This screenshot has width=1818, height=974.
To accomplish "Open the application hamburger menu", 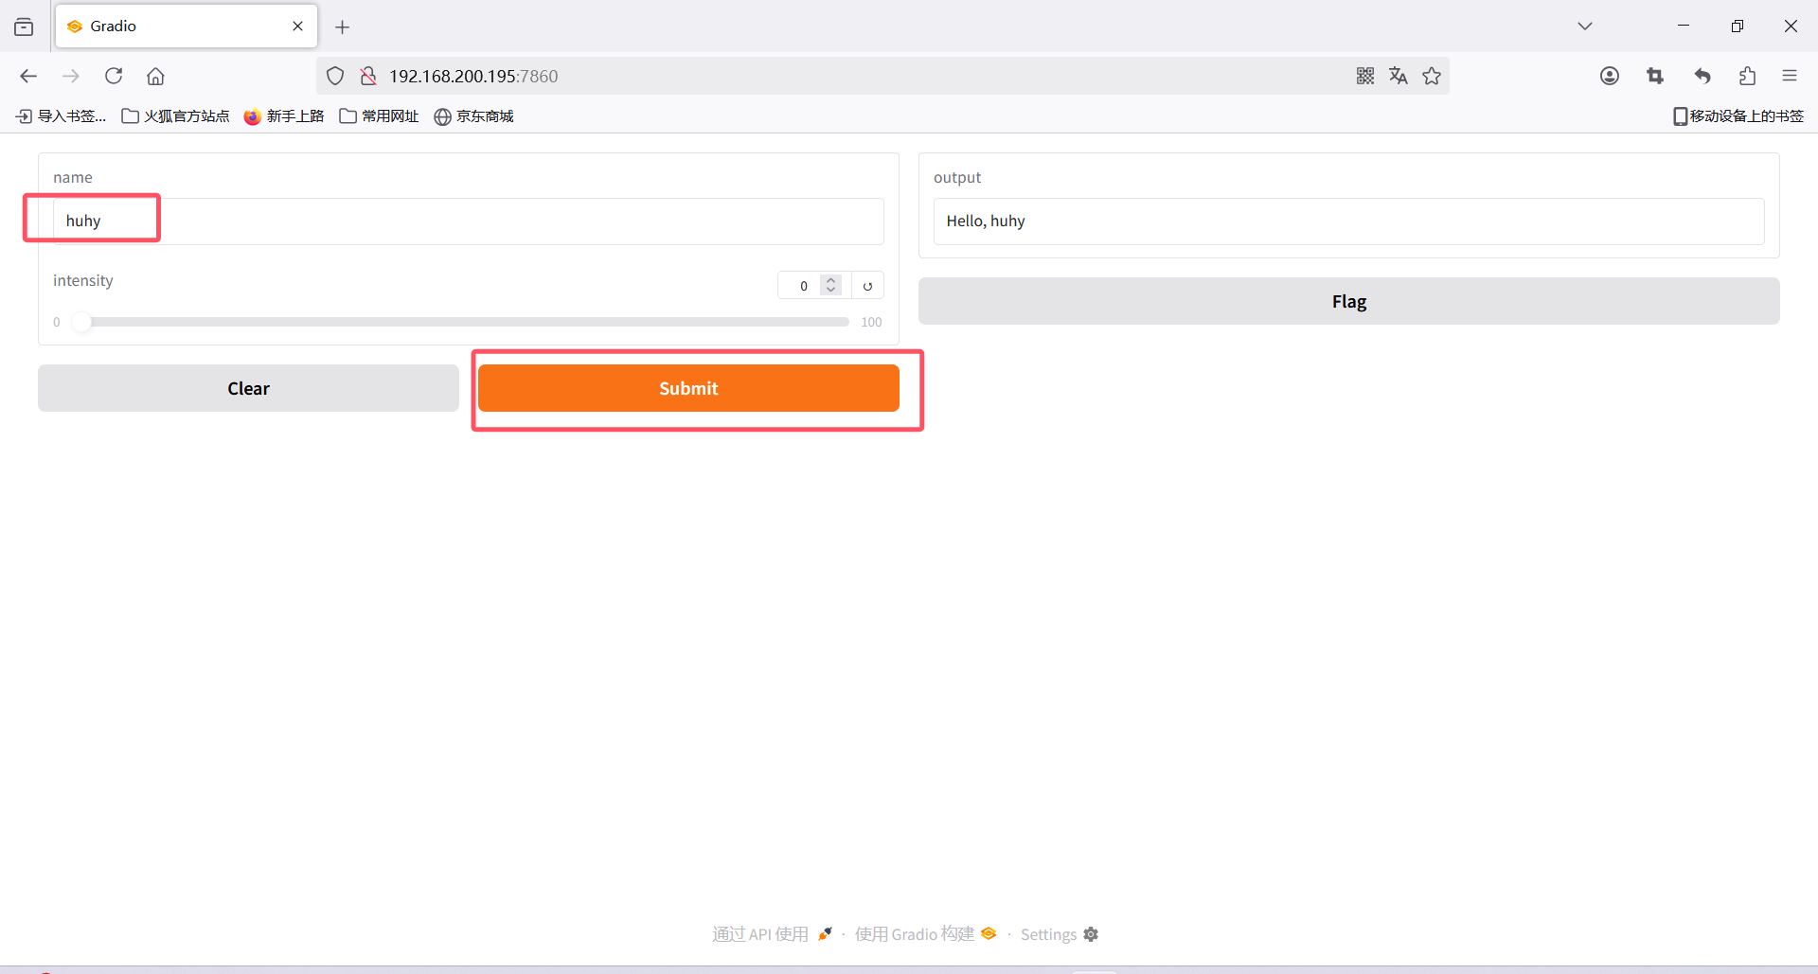I will point(1790,76).
